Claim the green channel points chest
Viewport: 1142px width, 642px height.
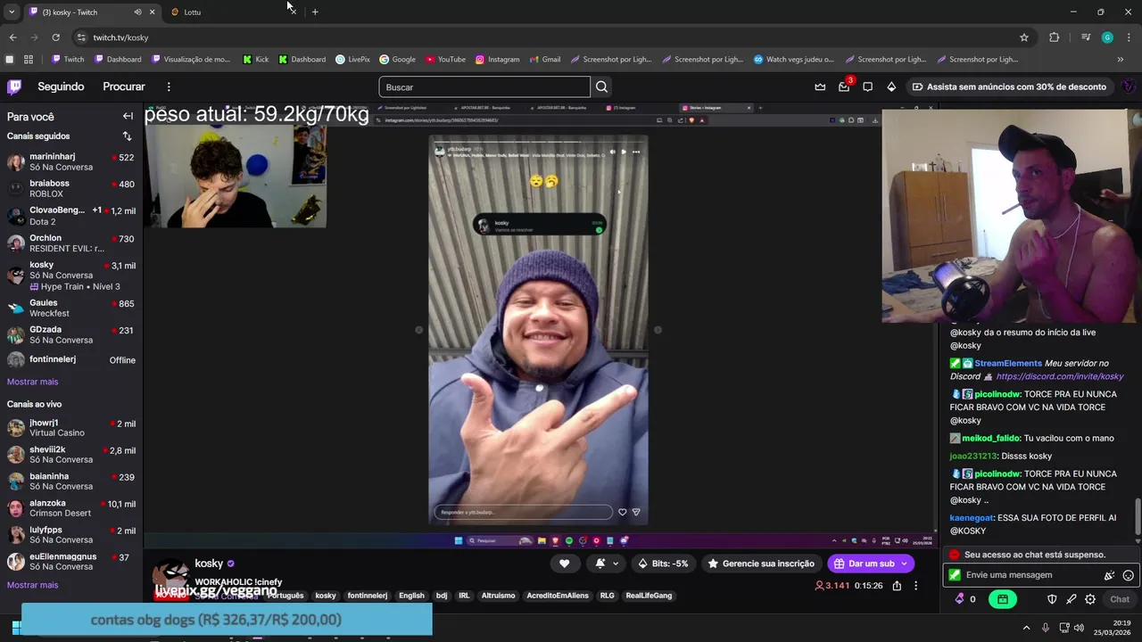1003,599
